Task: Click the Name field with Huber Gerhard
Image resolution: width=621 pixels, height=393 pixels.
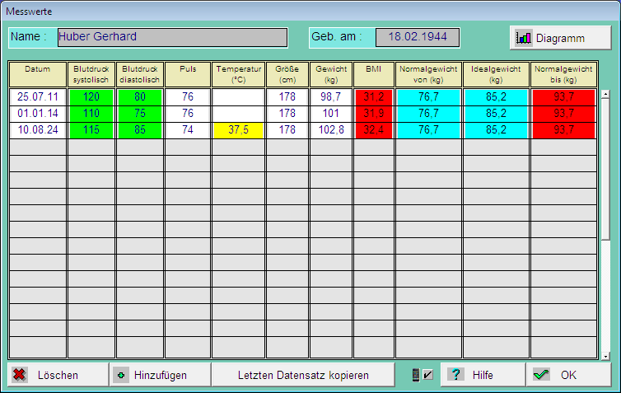Action: (171, 37)
